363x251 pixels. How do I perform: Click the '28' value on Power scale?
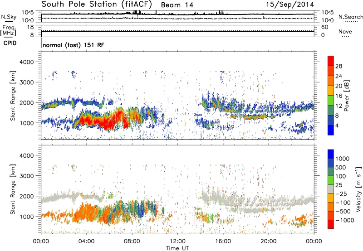[x=338, y=66]
